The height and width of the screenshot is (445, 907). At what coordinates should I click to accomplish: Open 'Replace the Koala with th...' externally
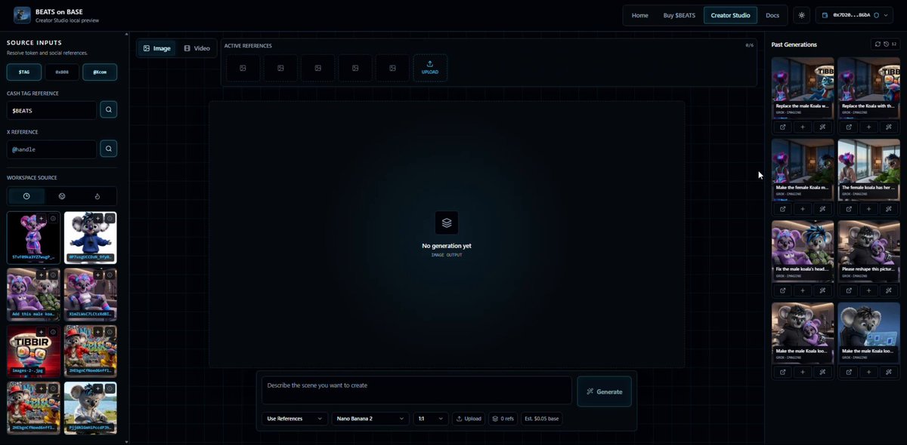click(848, 127)
